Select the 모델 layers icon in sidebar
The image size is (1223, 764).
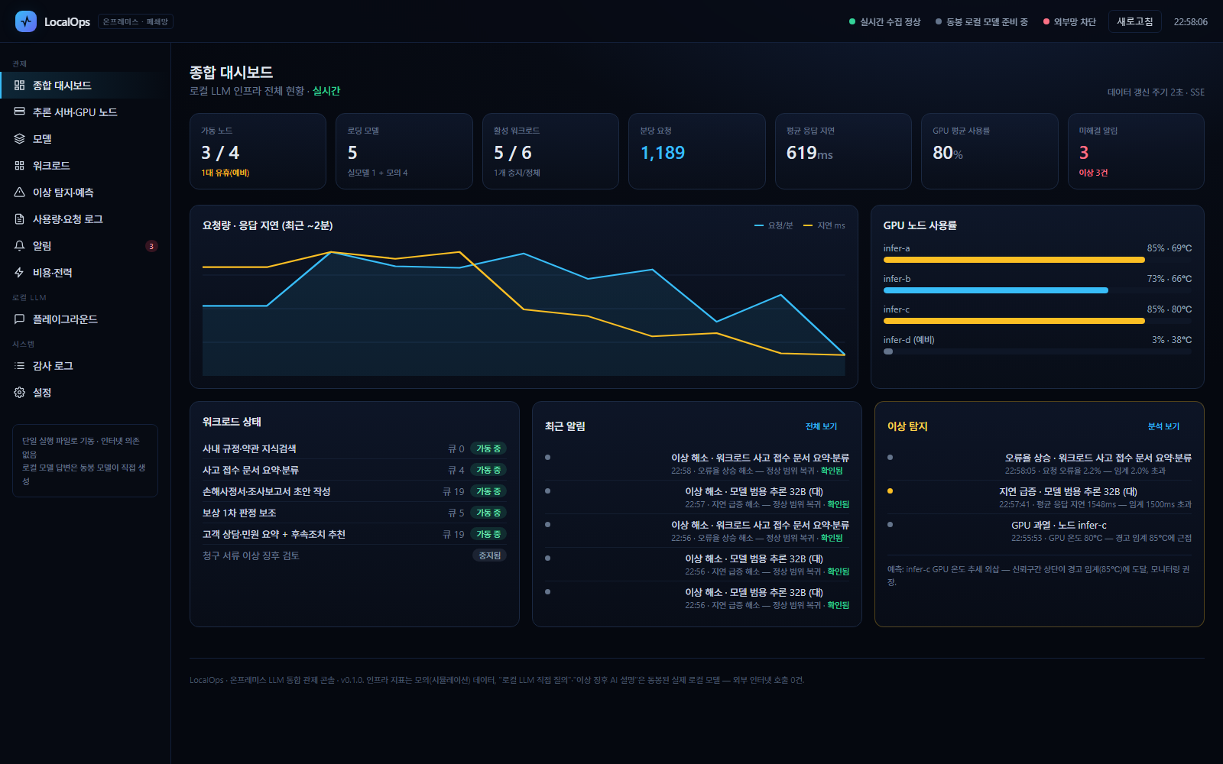click(x=20, y=138)
